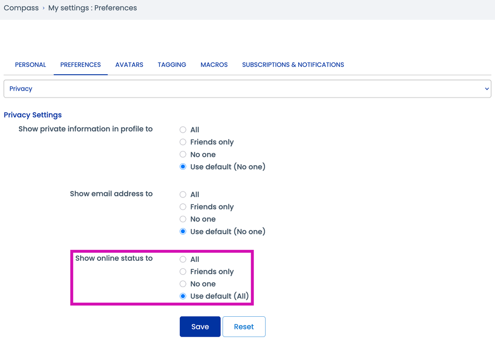Set email address visibility to No one
Screen dimensions: 495x341
click(x=183, y=219)
